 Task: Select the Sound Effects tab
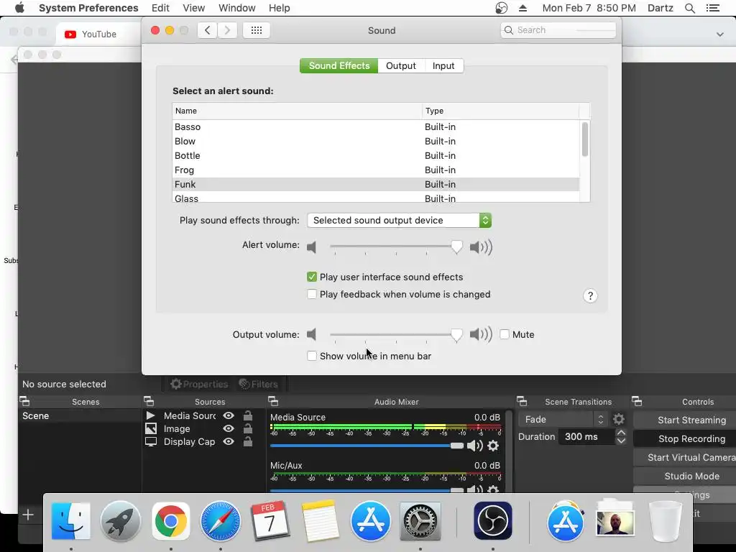pyautogui.click(x=339, y=65)
